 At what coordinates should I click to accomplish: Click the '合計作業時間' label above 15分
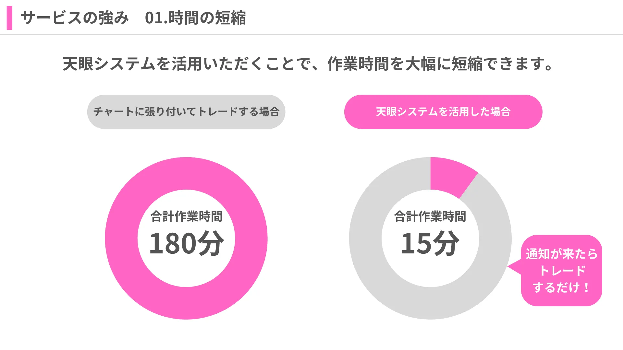[430, 216]
